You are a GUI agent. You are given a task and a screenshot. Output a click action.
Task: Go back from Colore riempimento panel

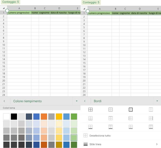[x=4, y=101]
